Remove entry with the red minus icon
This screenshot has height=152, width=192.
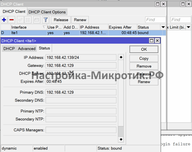point(12,20)
